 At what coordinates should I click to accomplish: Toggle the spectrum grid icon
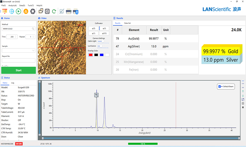click(243, 103)
